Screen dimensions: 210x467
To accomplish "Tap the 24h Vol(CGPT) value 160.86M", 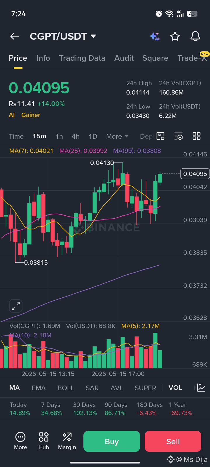I will (x=171, y=93).
